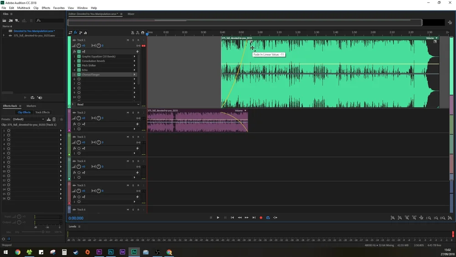Click the favorite star icon in Effects Rack
This screenshot has height=257, width=456.
[x=62, y=119]
